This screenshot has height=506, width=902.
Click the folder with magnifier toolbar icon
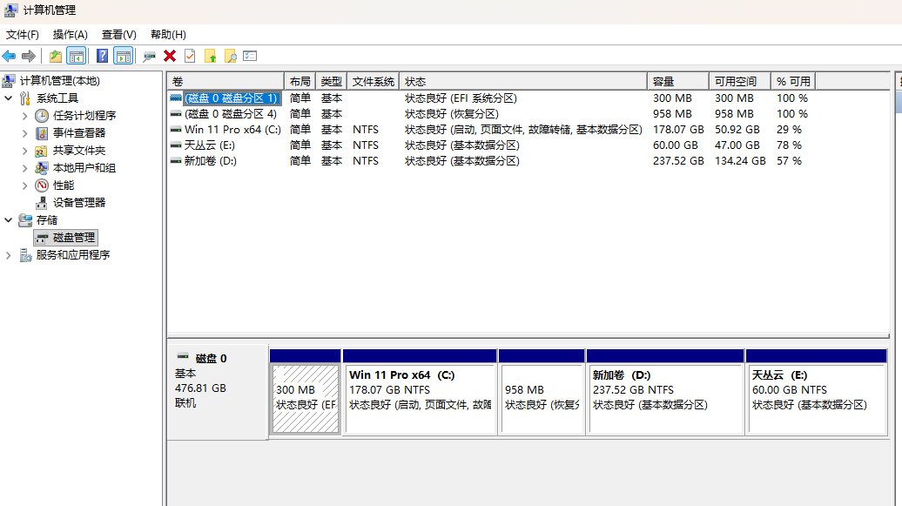tap(230, 56)
